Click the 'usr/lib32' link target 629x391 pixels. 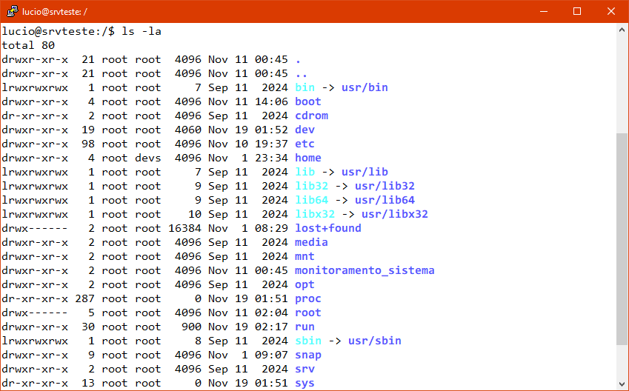pos(385,186)
